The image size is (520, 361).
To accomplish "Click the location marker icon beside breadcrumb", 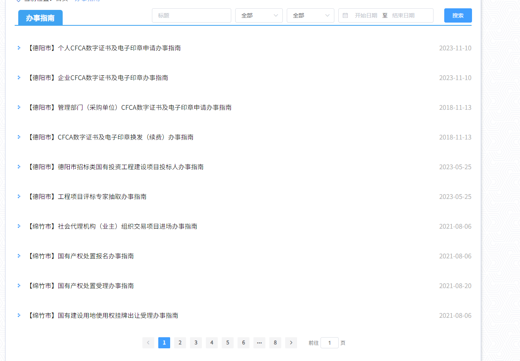I will point(19,1).
